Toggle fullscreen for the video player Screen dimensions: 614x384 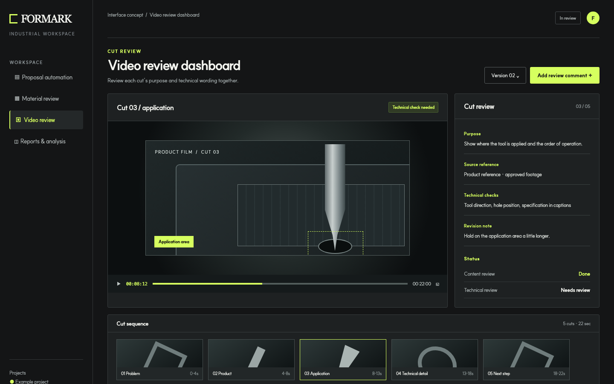437,284
